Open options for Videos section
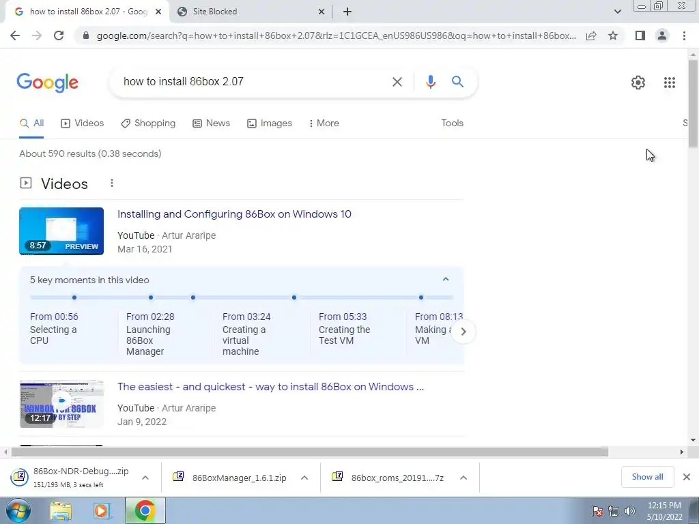 pos(112,183)
